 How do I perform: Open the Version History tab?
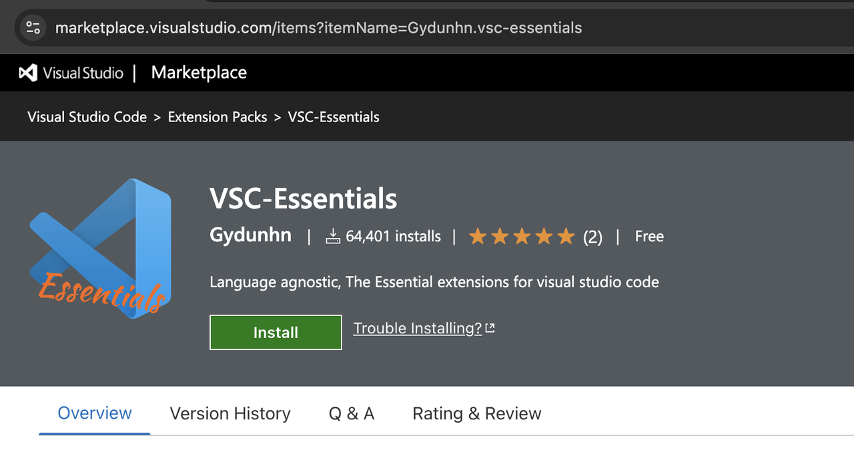(x=230, y=413)
